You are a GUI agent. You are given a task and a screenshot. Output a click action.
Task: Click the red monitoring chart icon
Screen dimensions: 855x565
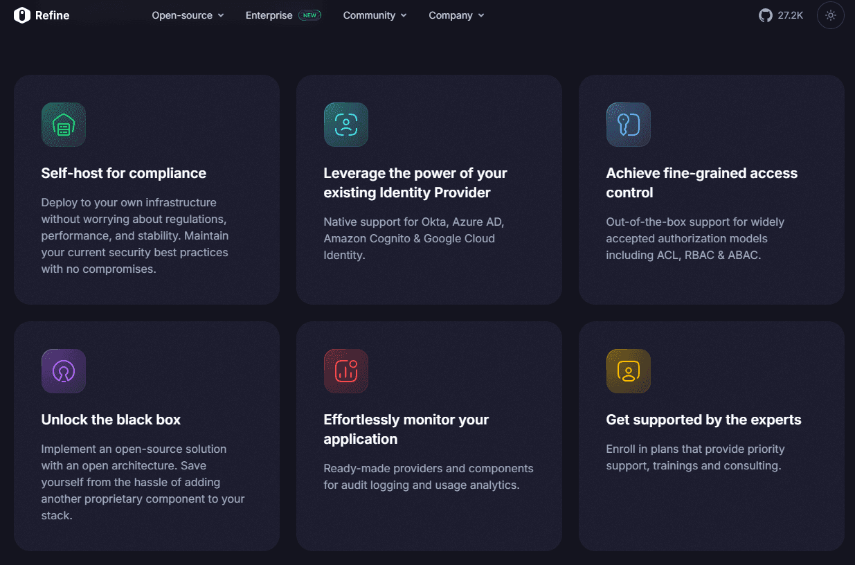click(346, 371)
